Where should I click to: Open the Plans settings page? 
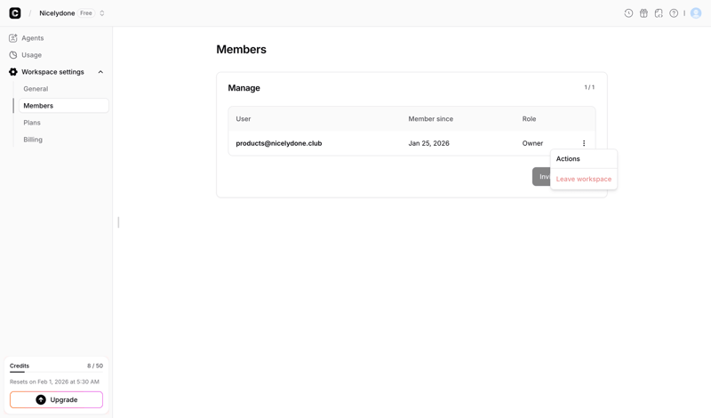32,123
